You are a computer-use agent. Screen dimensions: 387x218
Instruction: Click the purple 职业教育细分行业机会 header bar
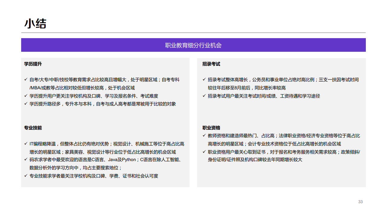[193, 45]
